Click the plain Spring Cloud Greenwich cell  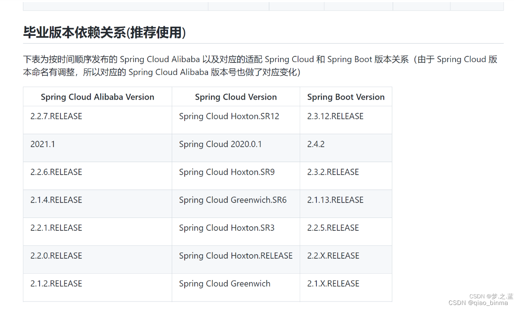click(x=236, y=287)
